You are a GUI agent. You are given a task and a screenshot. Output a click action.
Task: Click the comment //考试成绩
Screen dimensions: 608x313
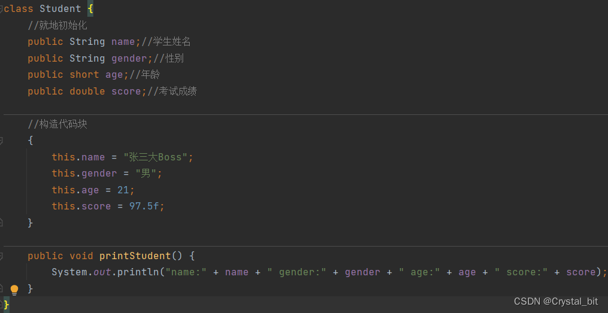tap(172, 92)
